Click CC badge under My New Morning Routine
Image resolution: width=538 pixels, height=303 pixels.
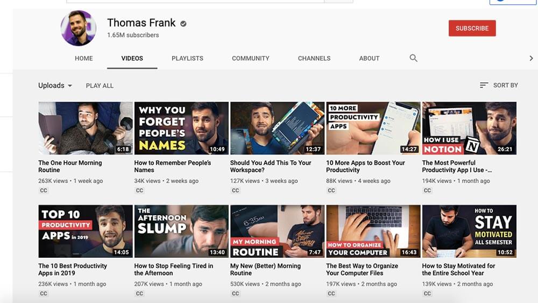(236, 294)
